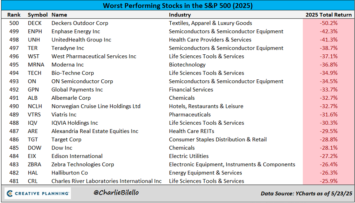Click the MRNA ticker symbol
The width and height of the screenshot is (355, 203).
tap(35, 65)
